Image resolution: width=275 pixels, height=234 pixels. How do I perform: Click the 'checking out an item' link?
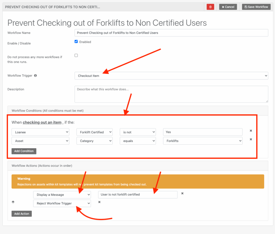pos(42,122)
